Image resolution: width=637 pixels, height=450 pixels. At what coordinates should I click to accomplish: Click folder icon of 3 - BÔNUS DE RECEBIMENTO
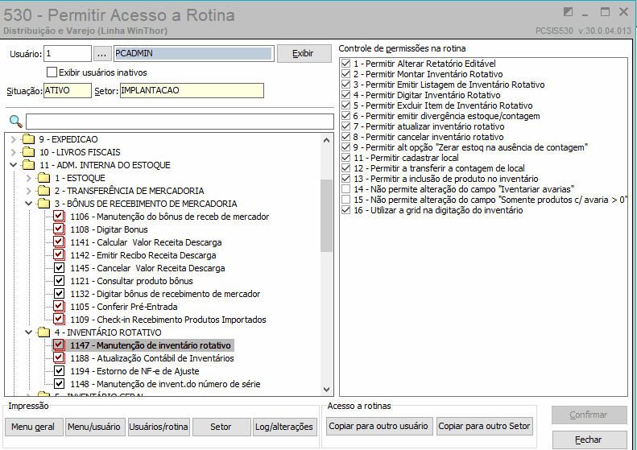43,204
